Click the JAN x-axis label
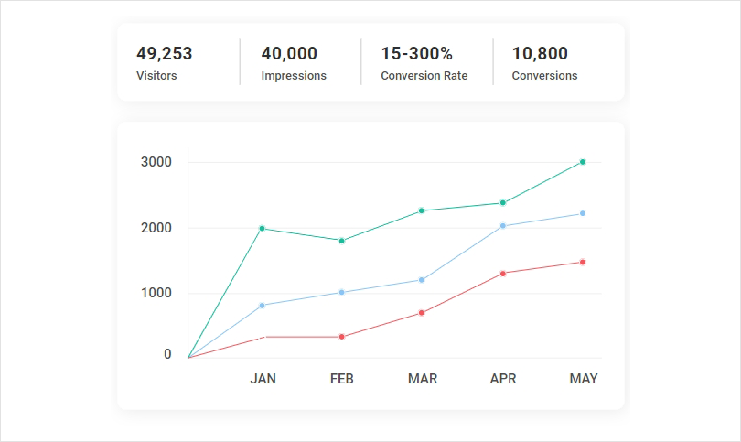 tap(263, 379)
